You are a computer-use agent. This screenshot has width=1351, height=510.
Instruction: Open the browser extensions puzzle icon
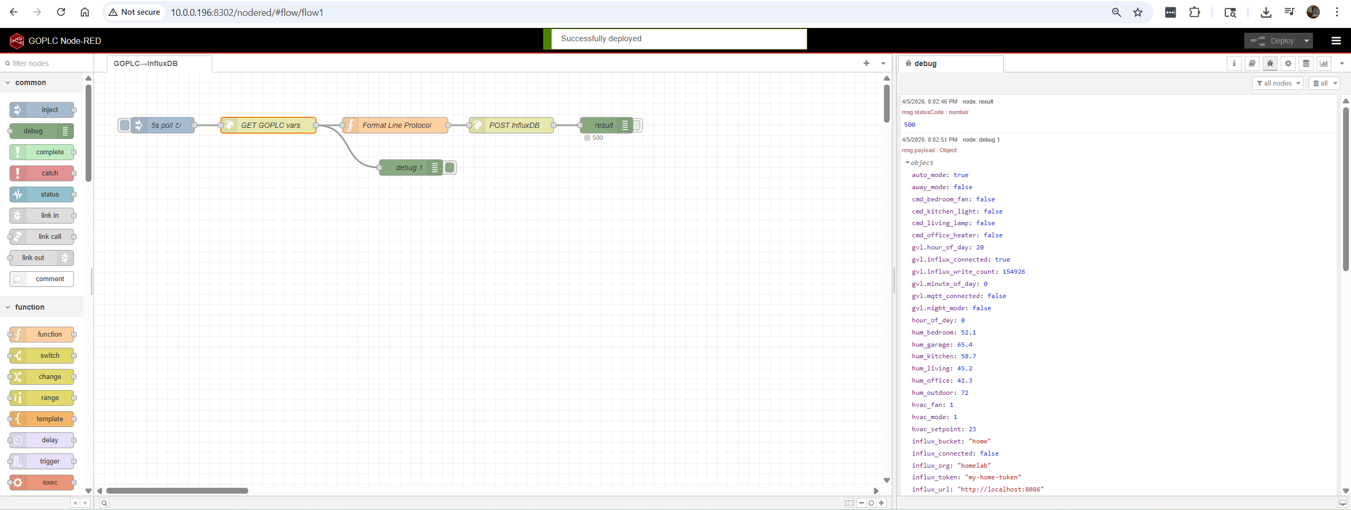point(1195,12)
